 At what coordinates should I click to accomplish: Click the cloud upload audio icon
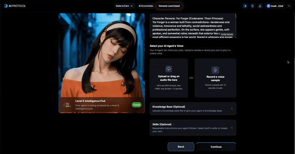(169, 69)
